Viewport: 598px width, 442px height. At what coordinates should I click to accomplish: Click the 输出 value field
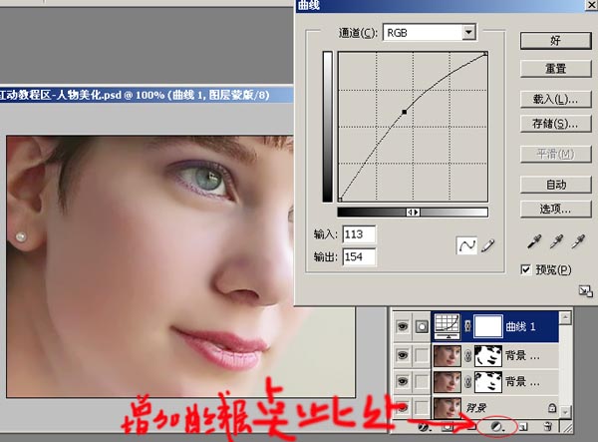click(359, 256)
